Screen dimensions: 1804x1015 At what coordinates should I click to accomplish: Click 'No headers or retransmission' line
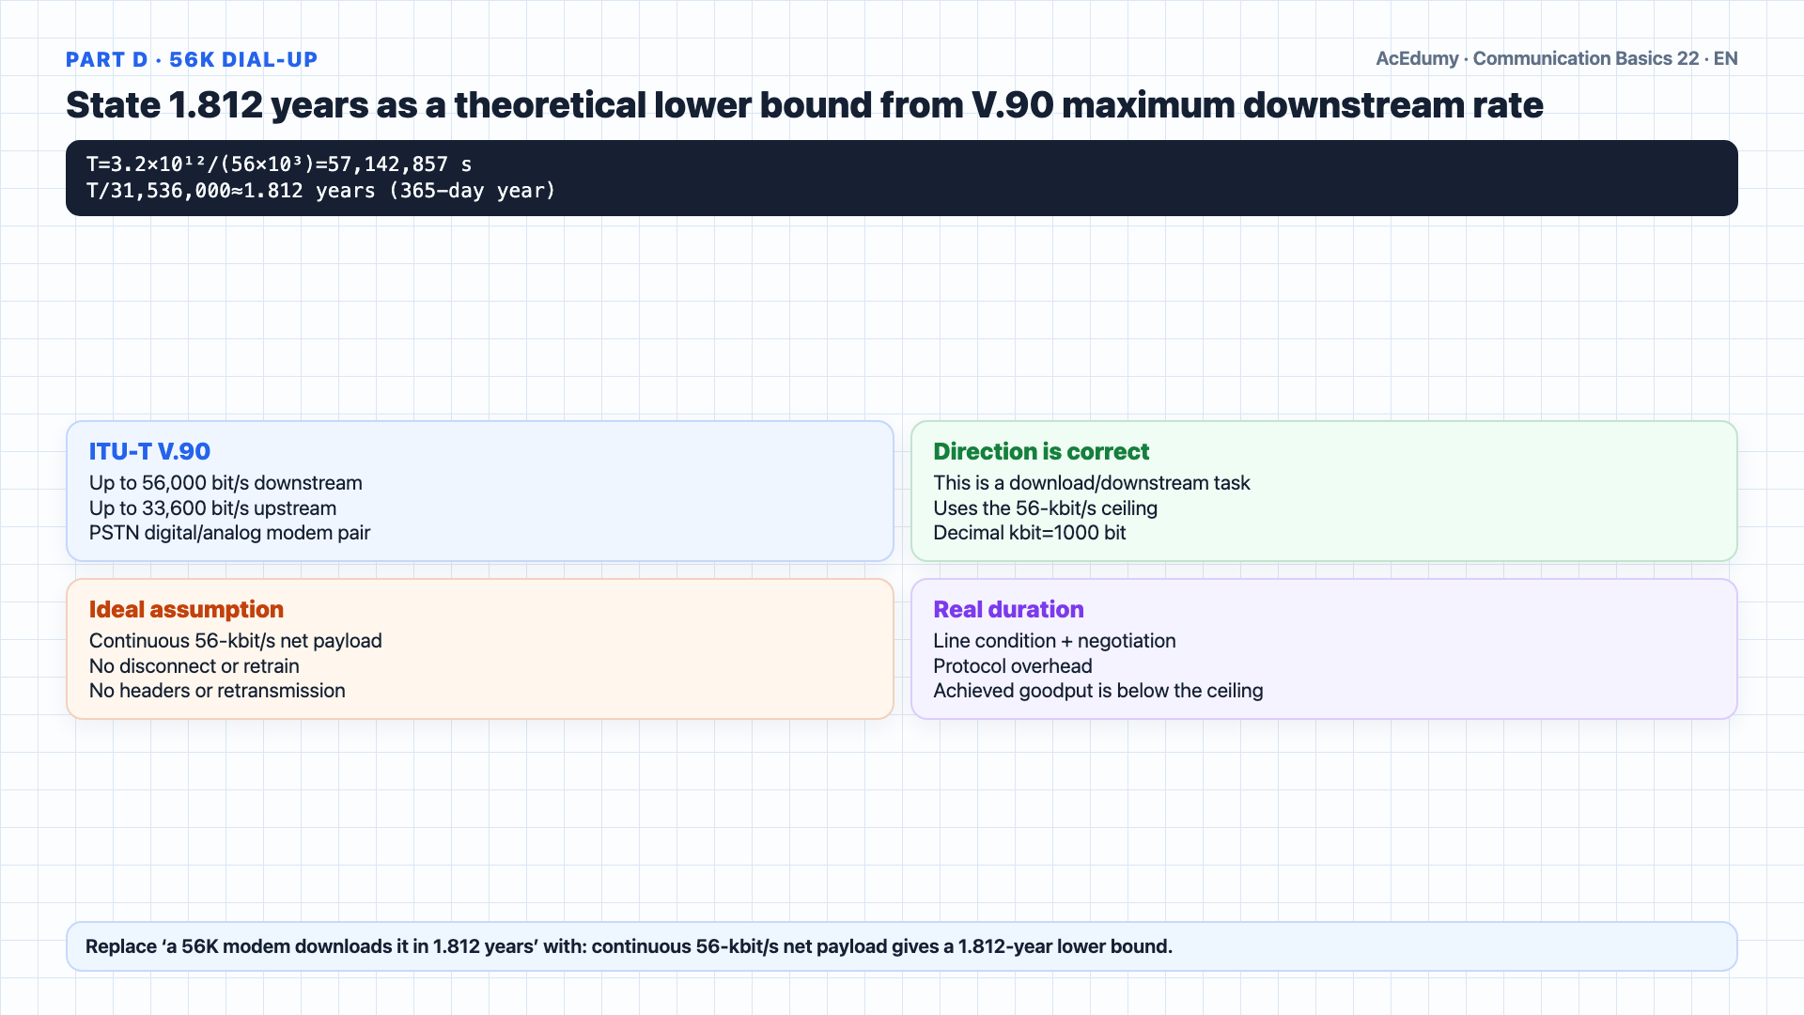217,691
